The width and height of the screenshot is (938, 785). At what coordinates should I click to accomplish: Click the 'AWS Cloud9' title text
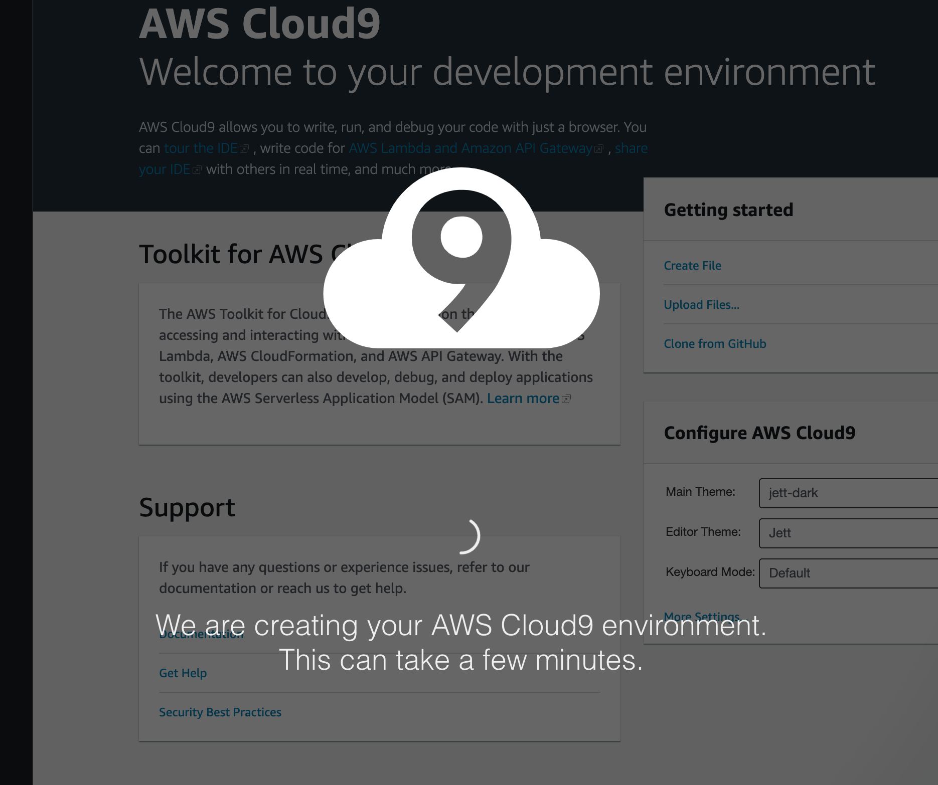260,23
